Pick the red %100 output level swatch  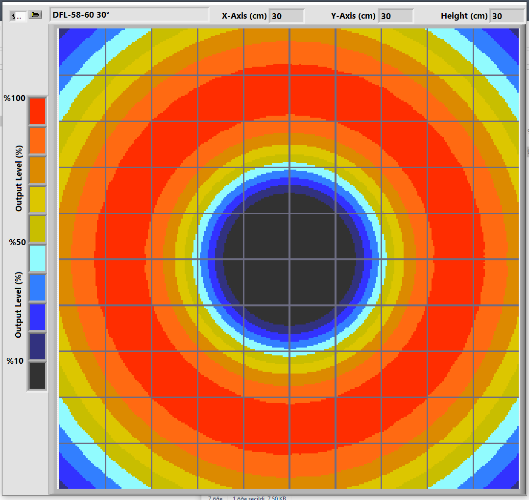(x=37, y=111)
